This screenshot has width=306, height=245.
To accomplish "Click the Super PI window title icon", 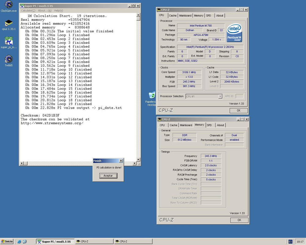I will [x=22, y=6].
